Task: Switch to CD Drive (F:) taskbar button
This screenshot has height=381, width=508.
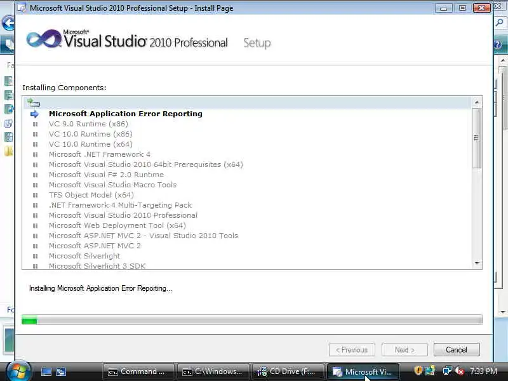Action: (288, 371)
